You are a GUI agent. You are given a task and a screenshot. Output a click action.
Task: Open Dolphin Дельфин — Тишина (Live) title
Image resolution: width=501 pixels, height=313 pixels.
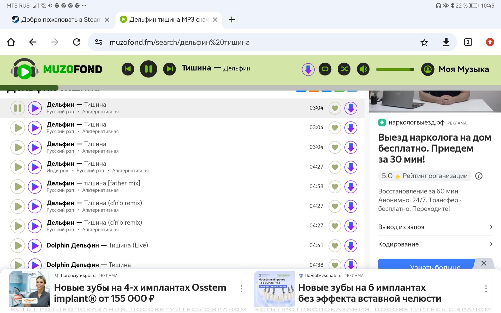point(97,245)
